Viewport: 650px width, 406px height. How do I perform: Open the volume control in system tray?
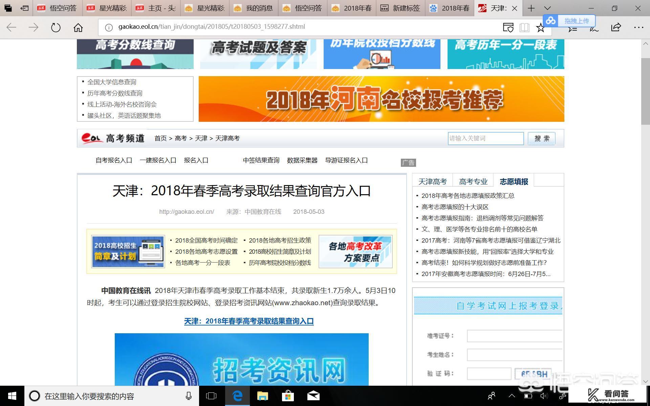[544, 396]
